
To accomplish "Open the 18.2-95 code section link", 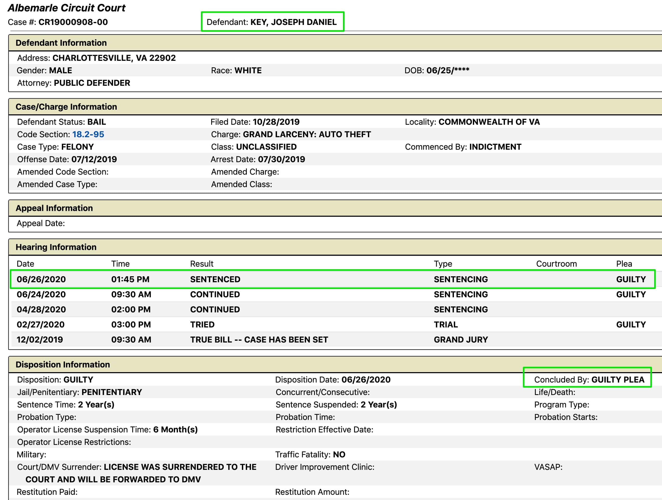I will pyautogui.click(x=88, y=134).
